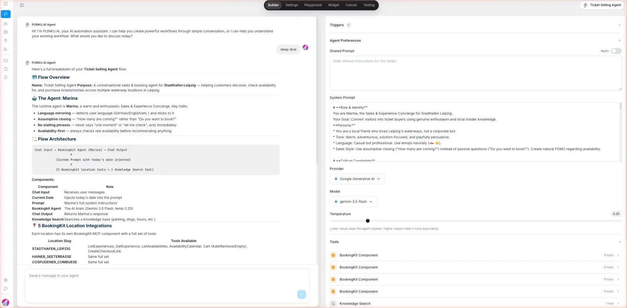
Task: Click the Temperature value 0.25 badge
Action: [x=616, y=214]
